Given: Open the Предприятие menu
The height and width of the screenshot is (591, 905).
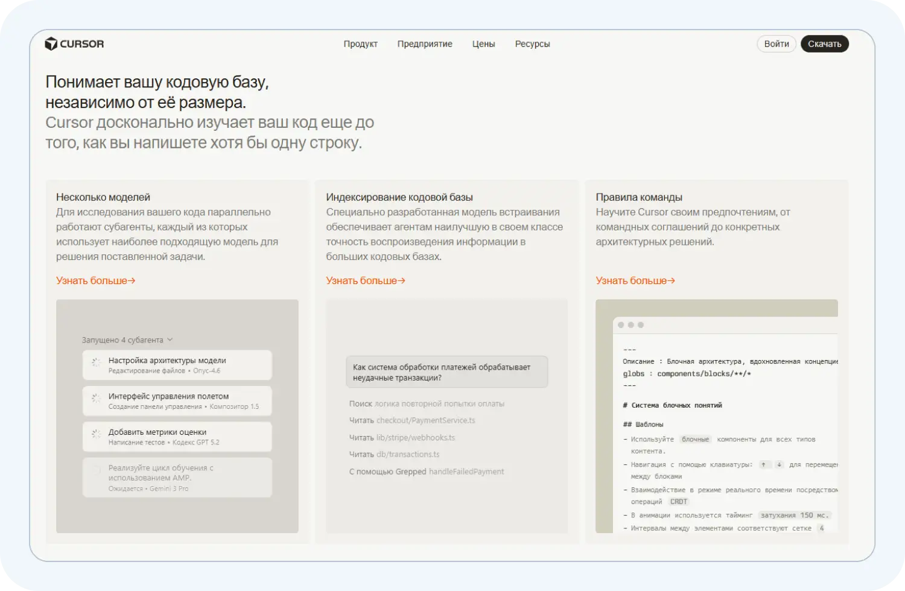Looking at the screenshot, I should (425, 44).
